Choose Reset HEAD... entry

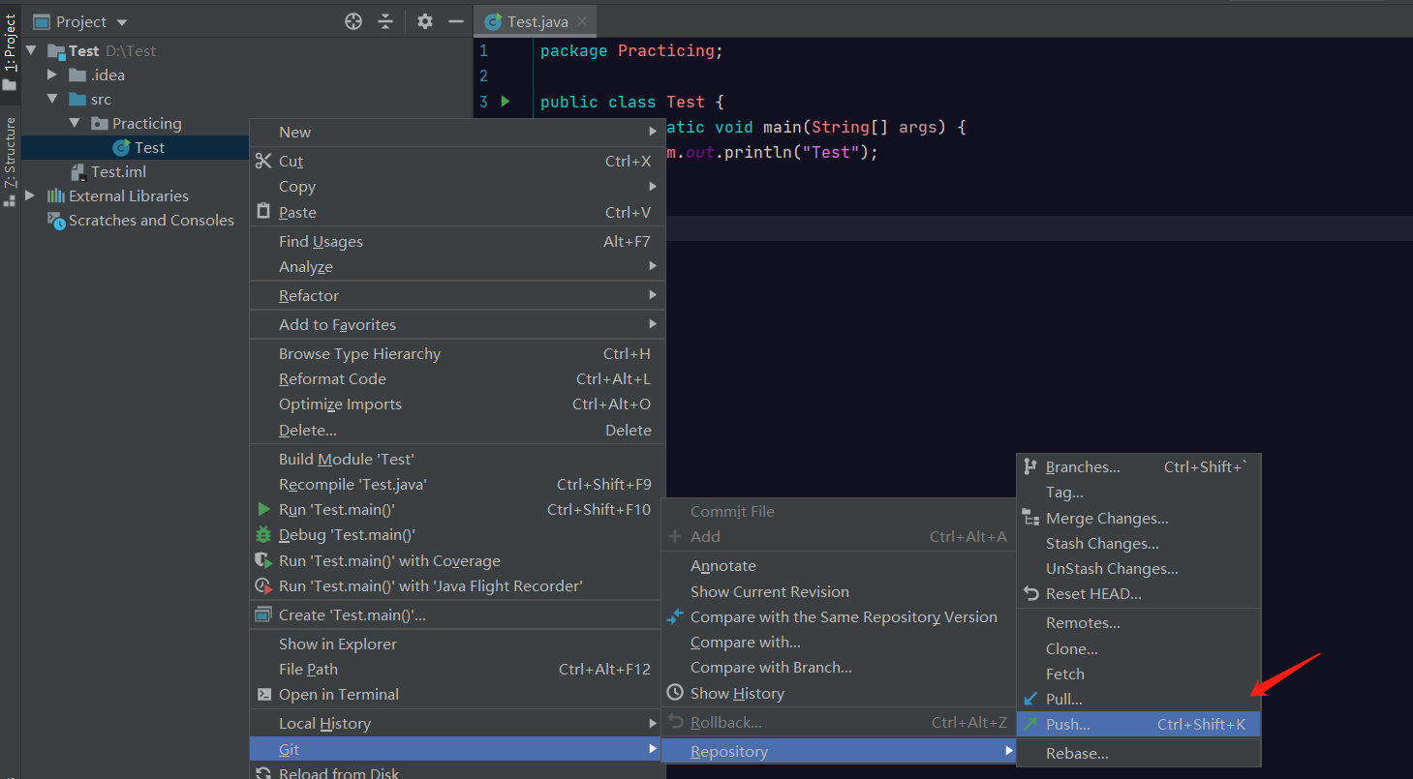tap(1139, 593)
